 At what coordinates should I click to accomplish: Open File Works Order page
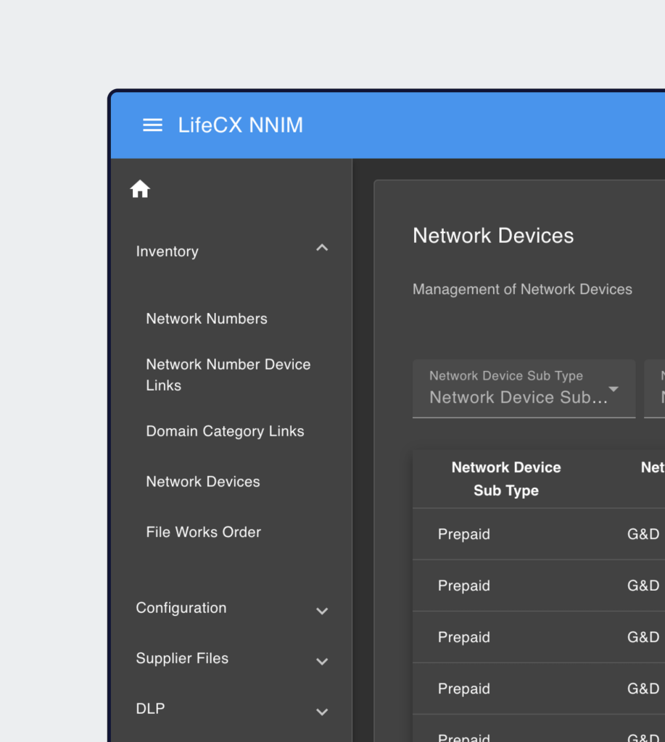pyautogui.click(x=203, y=532)
